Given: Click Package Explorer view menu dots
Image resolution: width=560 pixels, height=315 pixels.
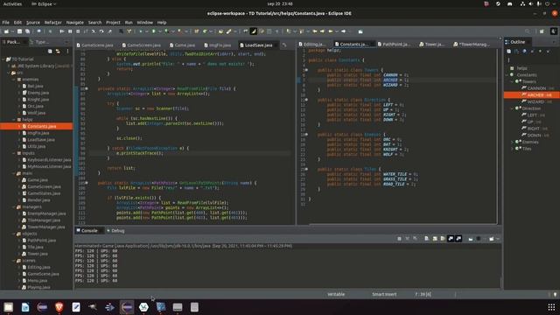Looking at the screenshot, I should (67, 52).
